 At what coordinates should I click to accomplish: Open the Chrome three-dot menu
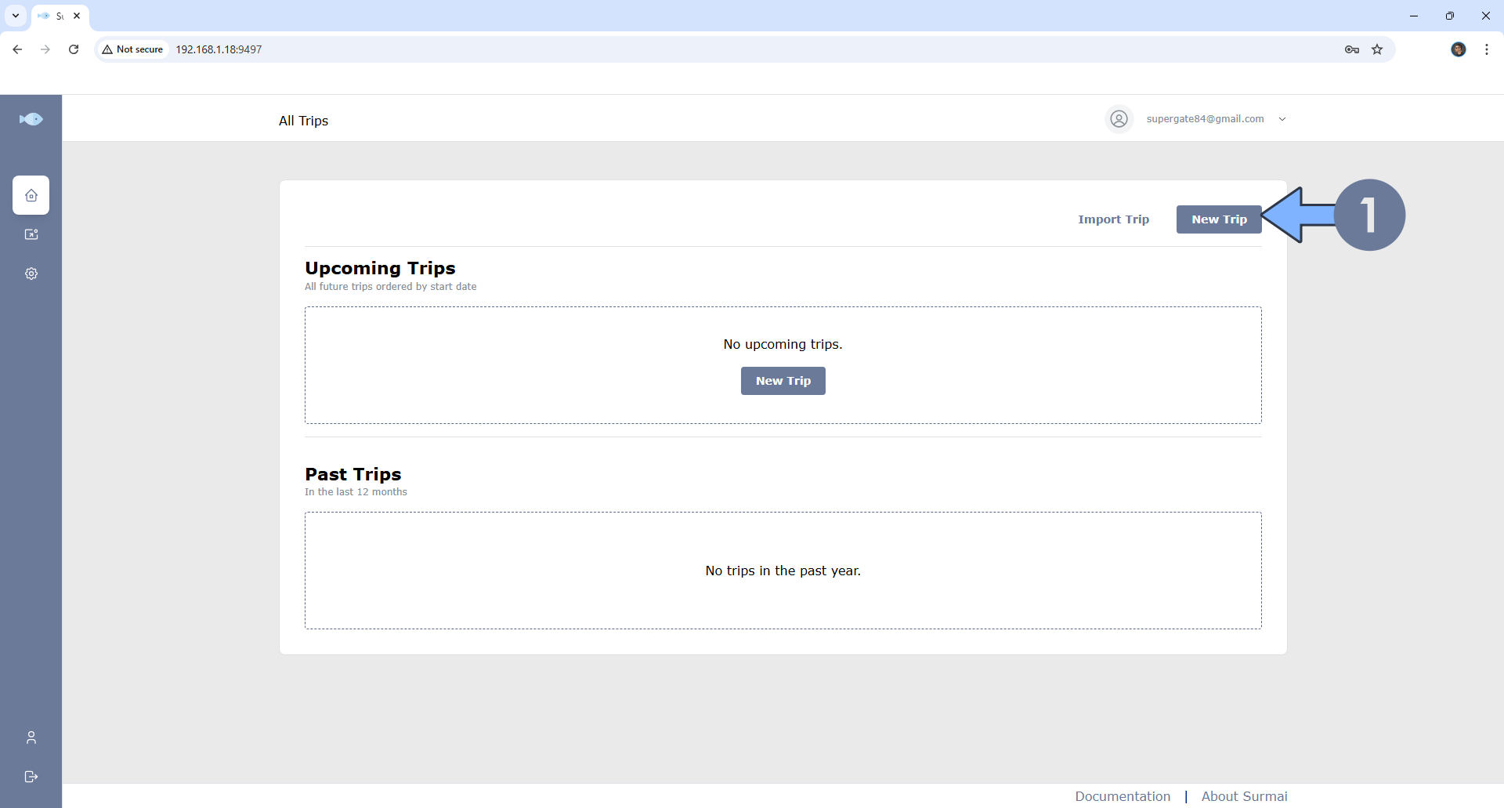pos(1486,49)
